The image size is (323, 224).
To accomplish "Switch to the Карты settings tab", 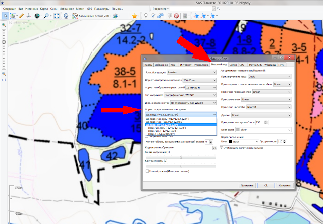I will click(x=148, y=65).
